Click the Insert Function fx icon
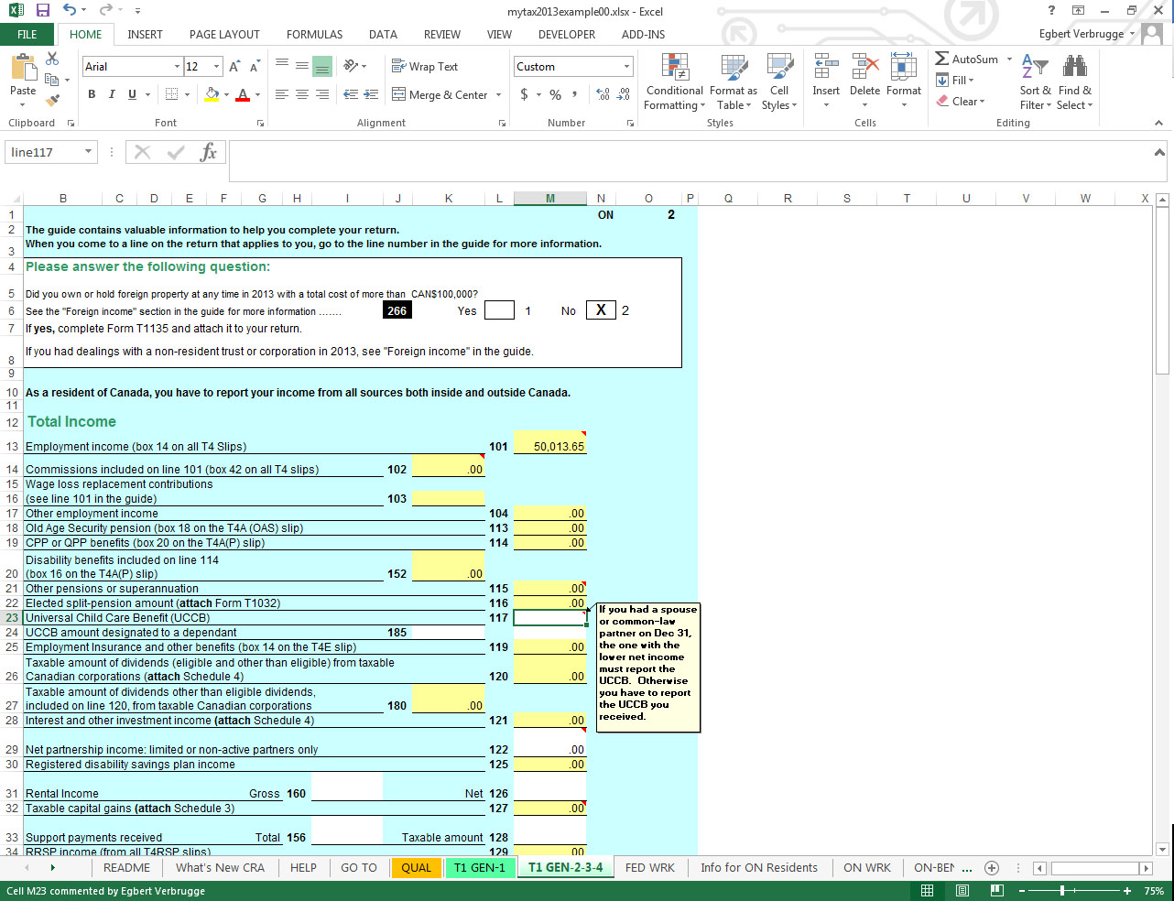The height and width of the screenshot is (901, 1174). (x=209, y=152)
